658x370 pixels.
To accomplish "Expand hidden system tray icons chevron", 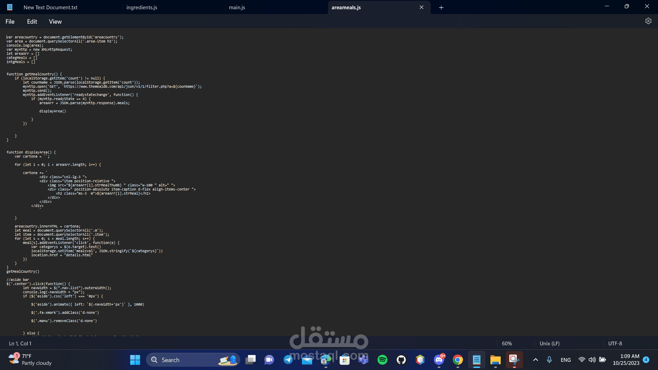I will (536, 360).
